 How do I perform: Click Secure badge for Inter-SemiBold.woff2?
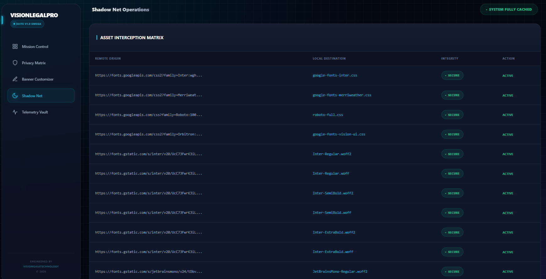tap(452, 193)
